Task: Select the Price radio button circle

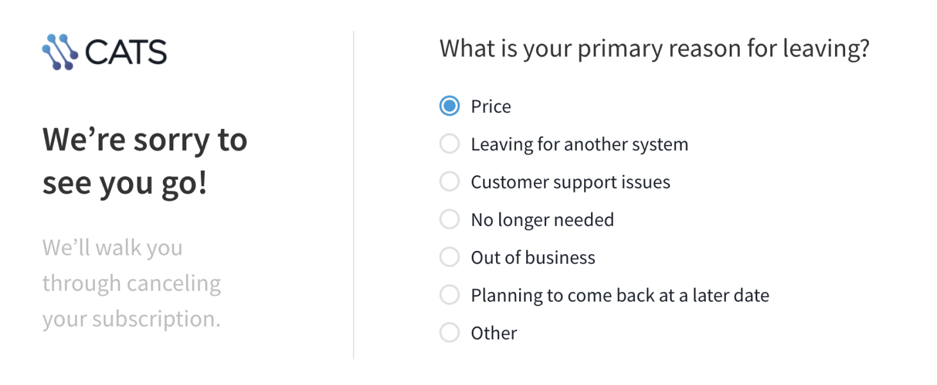Action: [x=449, y=106]
